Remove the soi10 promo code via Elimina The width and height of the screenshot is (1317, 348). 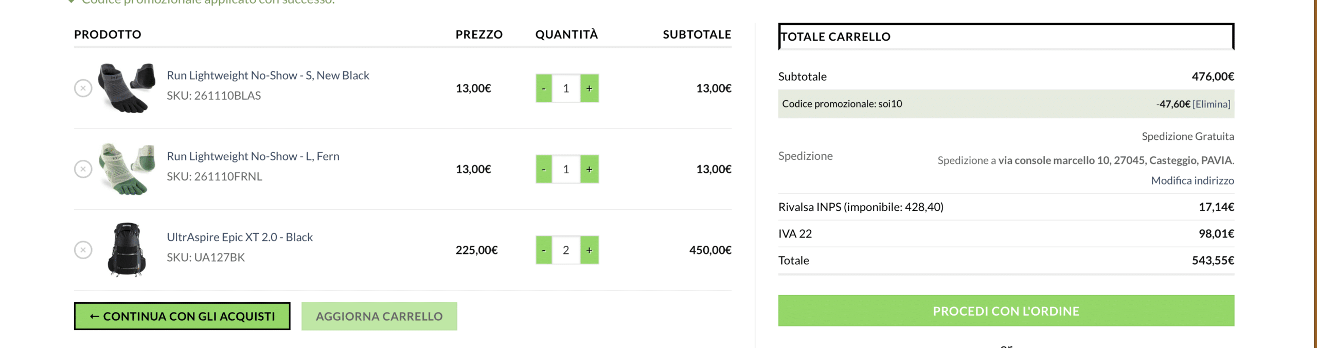tap(1211, 104)
